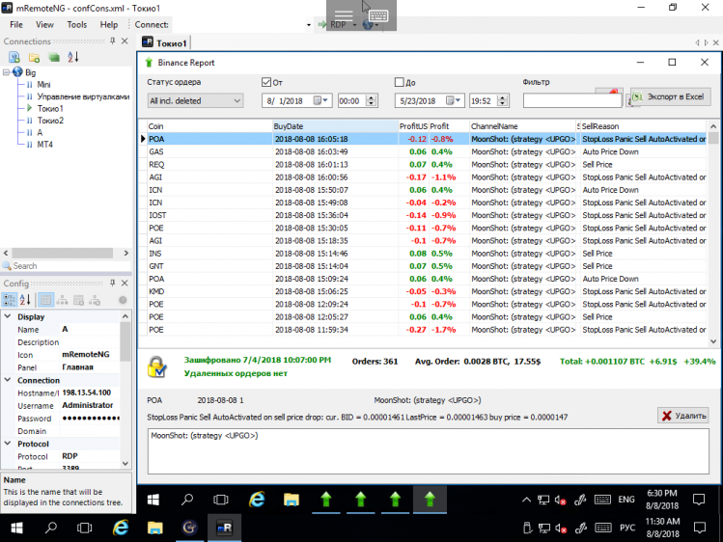Toggle the От date checkbox
The height and width of the screenshot is (542, 723).
[266, 82]
